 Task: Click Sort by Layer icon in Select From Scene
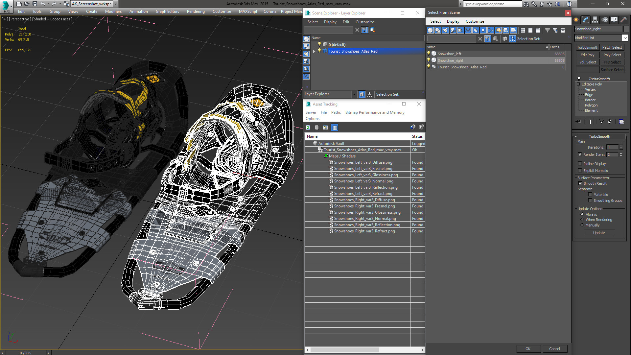coord(505,39)
